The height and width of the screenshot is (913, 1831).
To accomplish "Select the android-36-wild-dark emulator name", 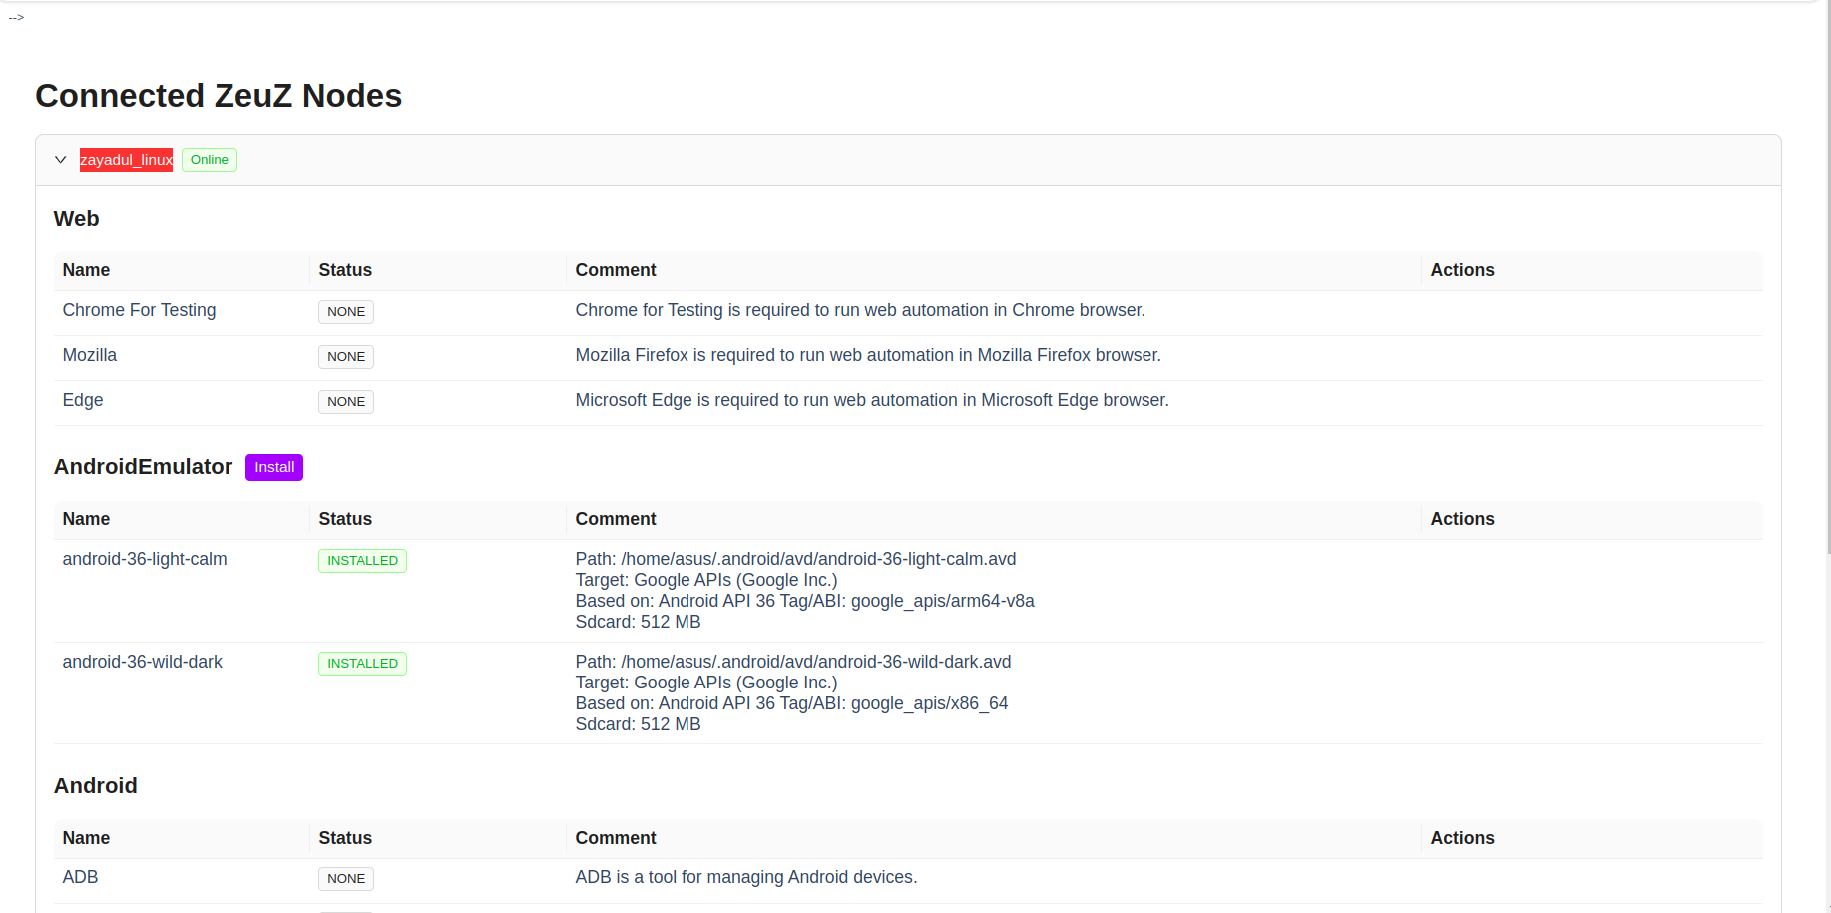I will pos(143,662).
